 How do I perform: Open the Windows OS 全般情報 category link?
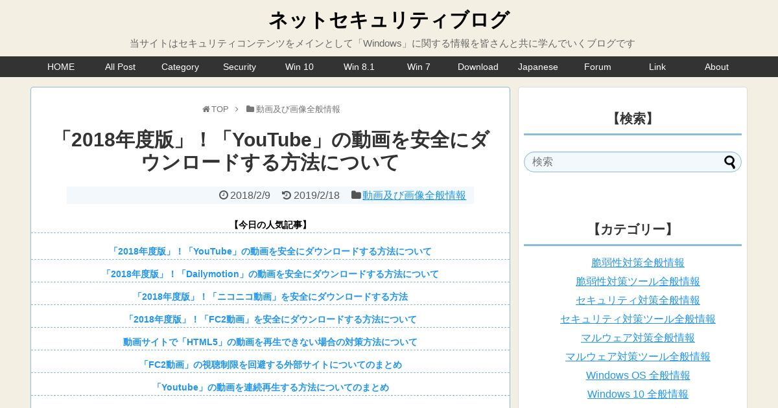pos(638,376)
